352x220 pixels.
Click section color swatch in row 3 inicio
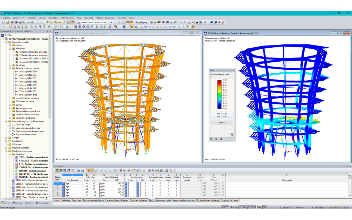pyautogui.click(x=126, y=190)
